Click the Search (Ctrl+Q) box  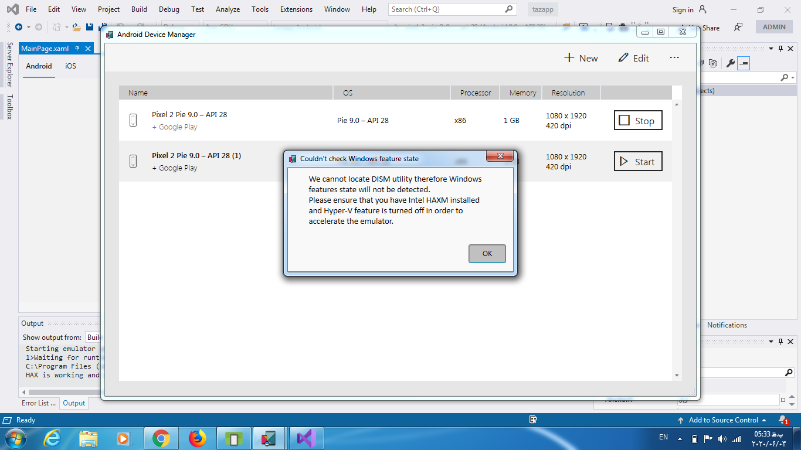(453, 9)
